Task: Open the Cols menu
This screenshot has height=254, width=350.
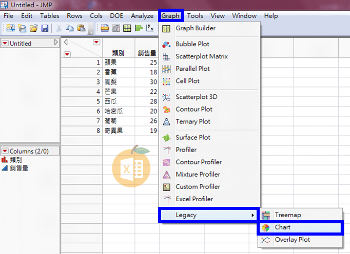Action: (96, 16)
